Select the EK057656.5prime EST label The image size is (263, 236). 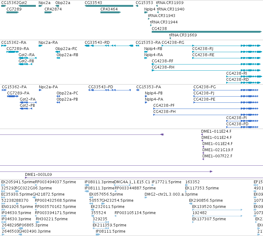[106, 194]
